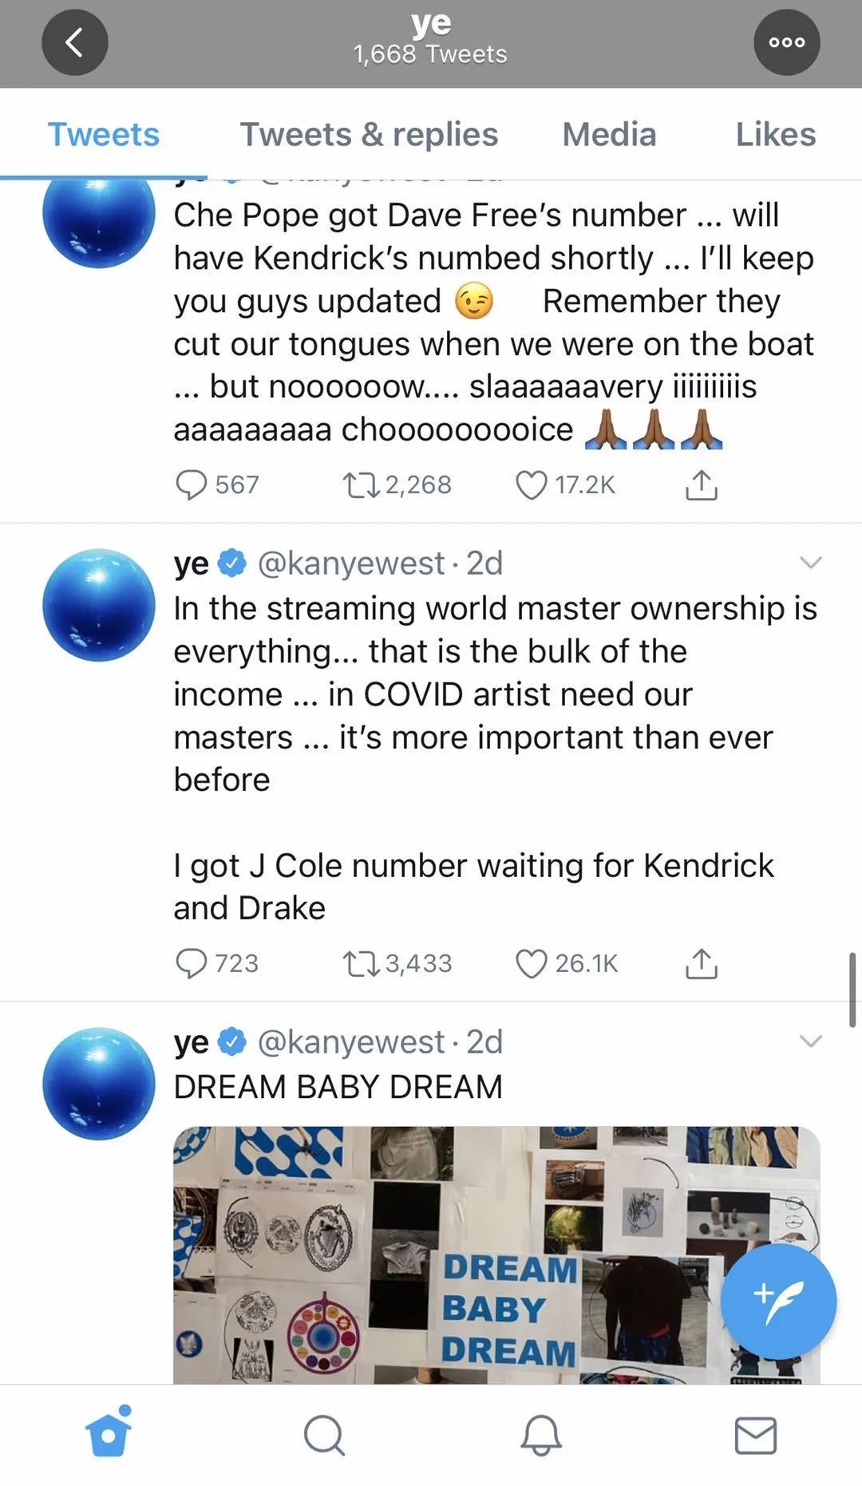
Task: Share the slavery is a choice tweet
Action: point(701,484)
